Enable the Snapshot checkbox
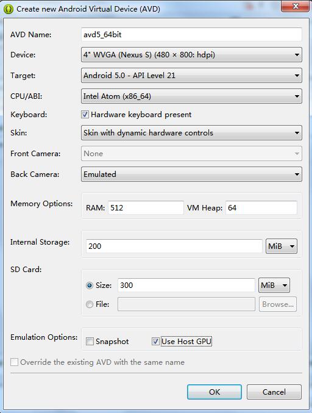This screenshot has width=312, height=413. [90, 342]
